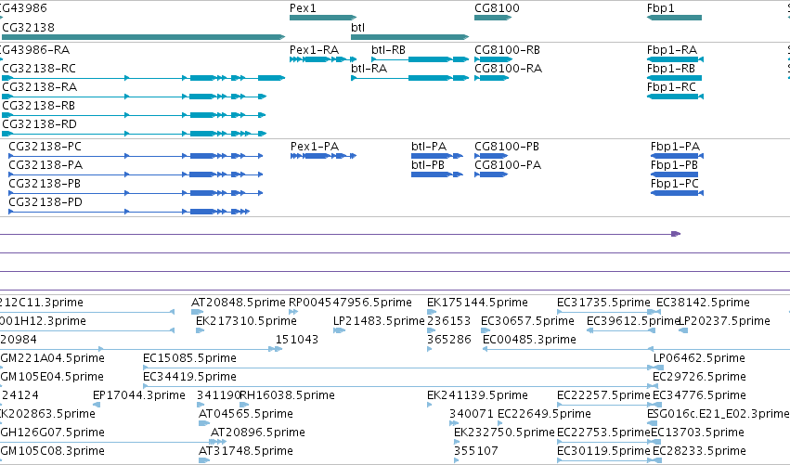This screenshot has height=465, width=790.
Task: Select the AT04565.5prime EST
Action: (x=204, y=423)
